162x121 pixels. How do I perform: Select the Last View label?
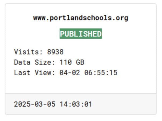(34, 72)
